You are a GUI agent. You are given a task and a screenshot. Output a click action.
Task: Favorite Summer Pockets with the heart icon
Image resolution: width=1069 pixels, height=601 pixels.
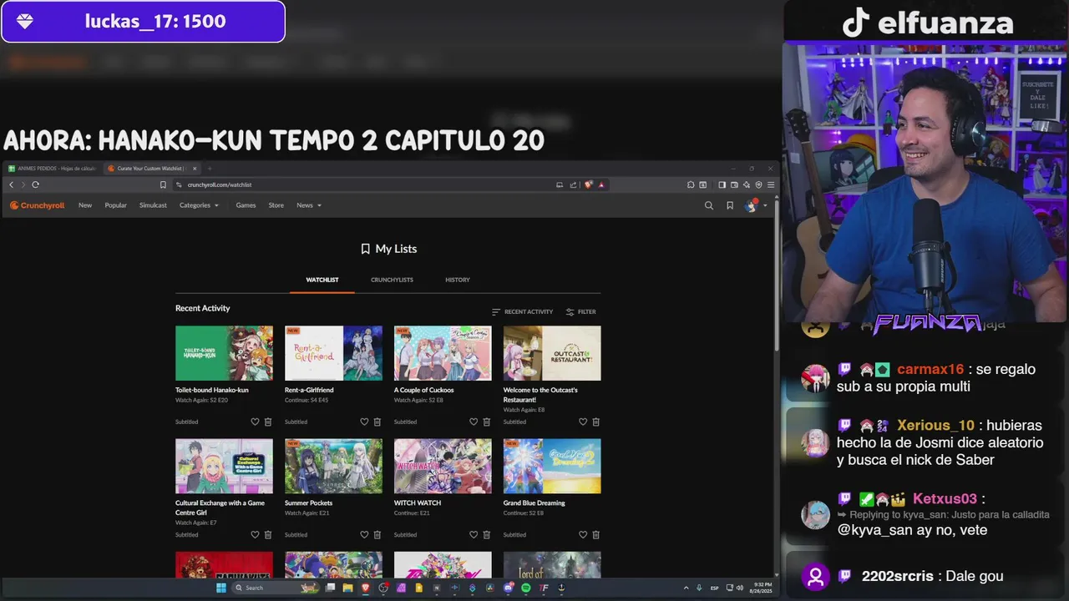[364, 534]
